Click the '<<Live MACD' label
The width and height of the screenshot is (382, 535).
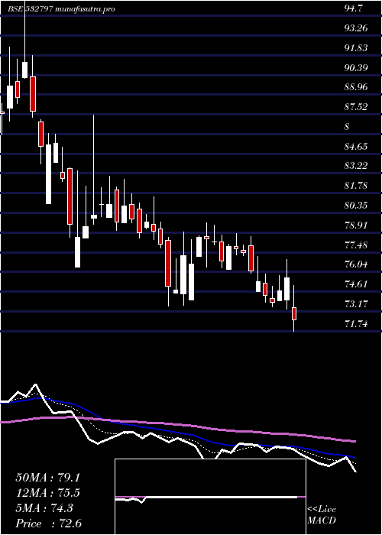322,515
